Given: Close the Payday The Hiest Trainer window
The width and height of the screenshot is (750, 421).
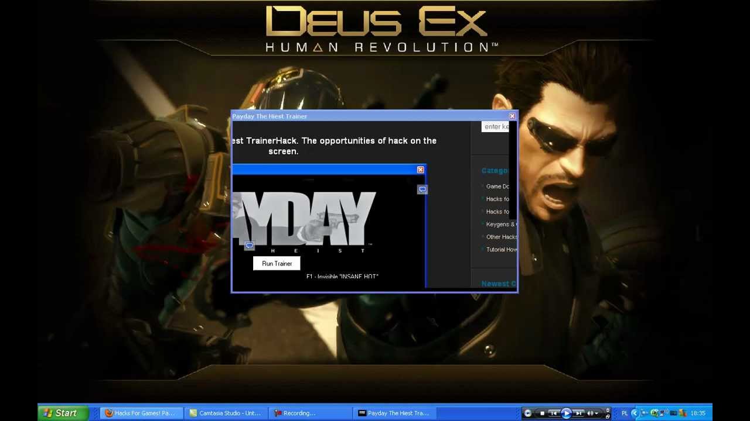Looking at the screenshot, I should tap(512, 116).
